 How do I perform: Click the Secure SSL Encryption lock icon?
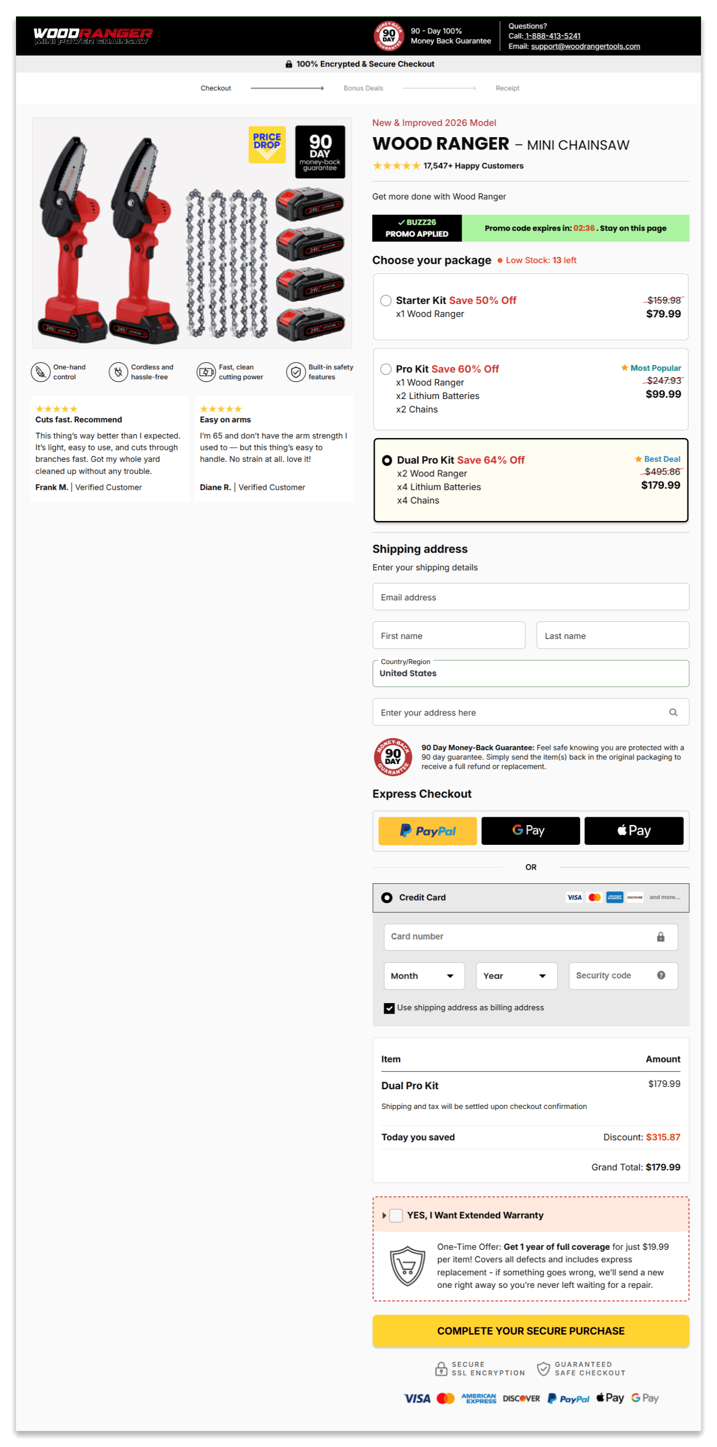(x=442, y=1369)
